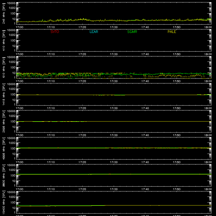Click the 10 y-axis value on 15400 MHz plot
Image resolution: width=216 pixels, height=216 pixels.
[x=14, y=208]
